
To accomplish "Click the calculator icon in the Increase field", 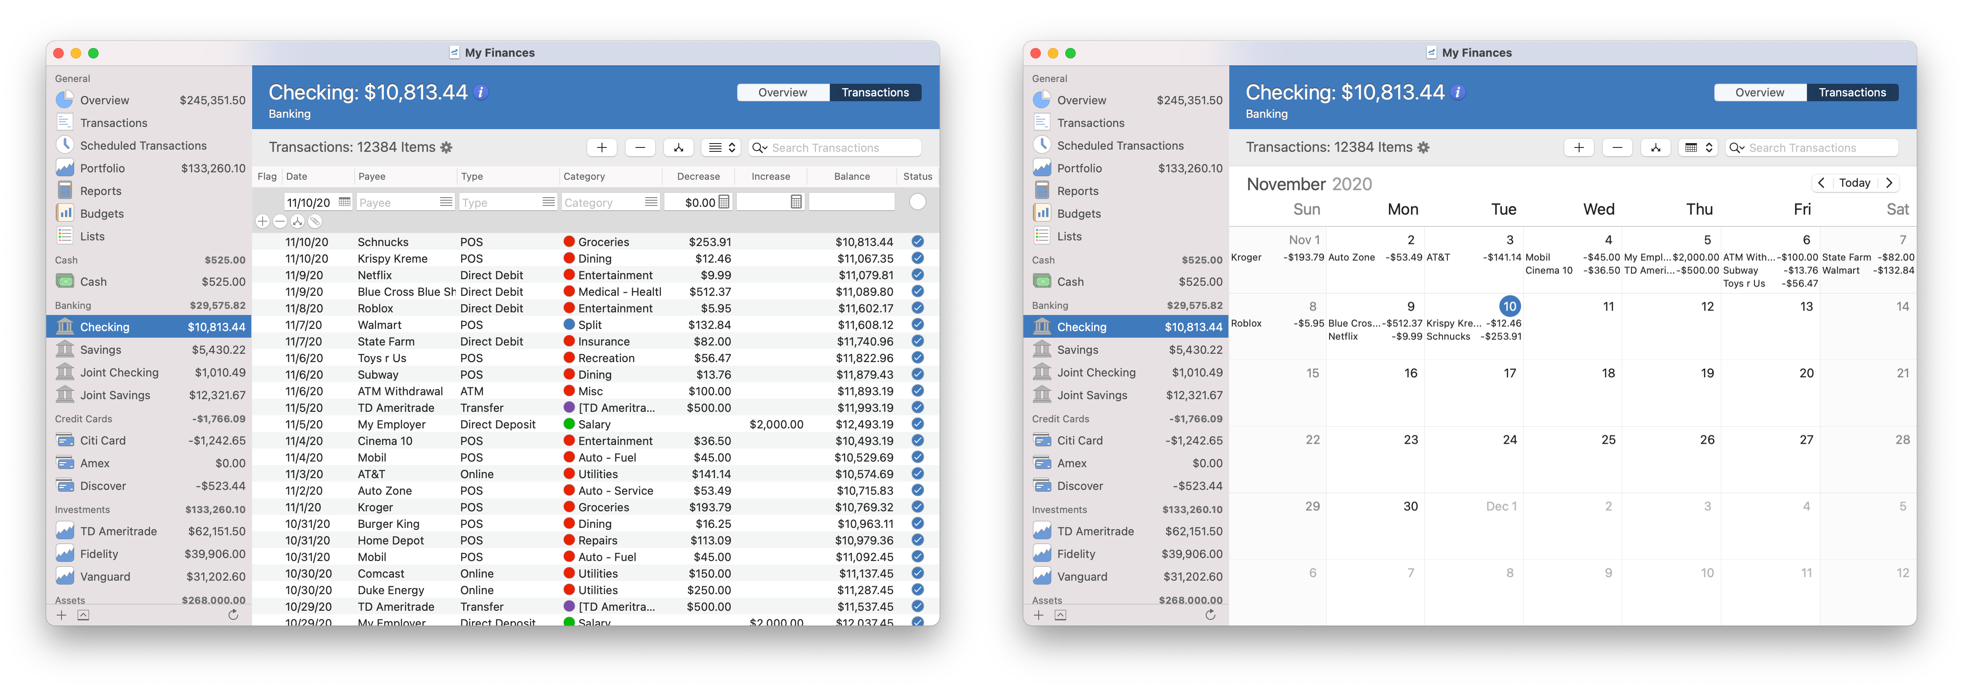I will click(796, 202).
